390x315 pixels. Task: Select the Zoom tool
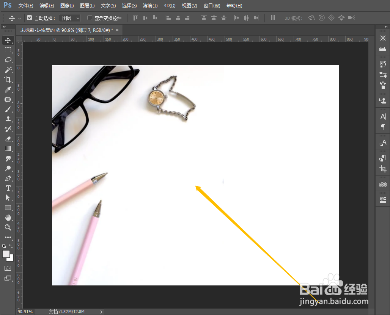[8, 227]
